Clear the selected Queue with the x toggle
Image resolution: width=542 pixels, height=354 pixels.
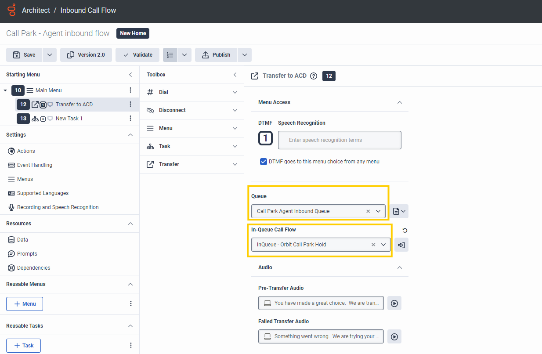click(x=368, y=211)
